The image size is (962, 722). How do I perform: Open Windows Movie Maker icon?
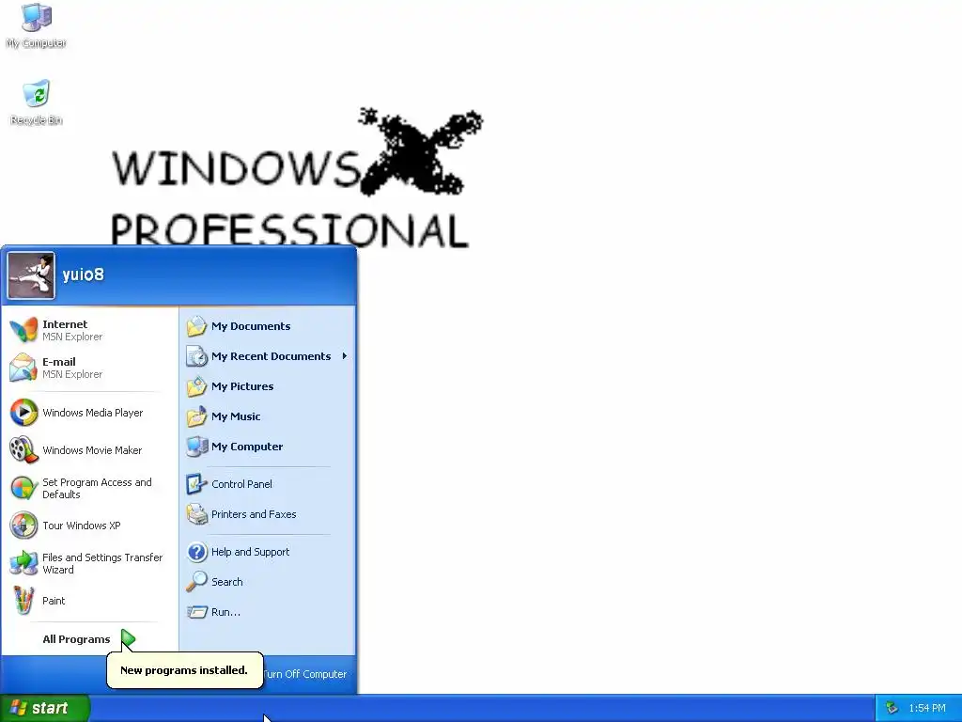[23, 450]
